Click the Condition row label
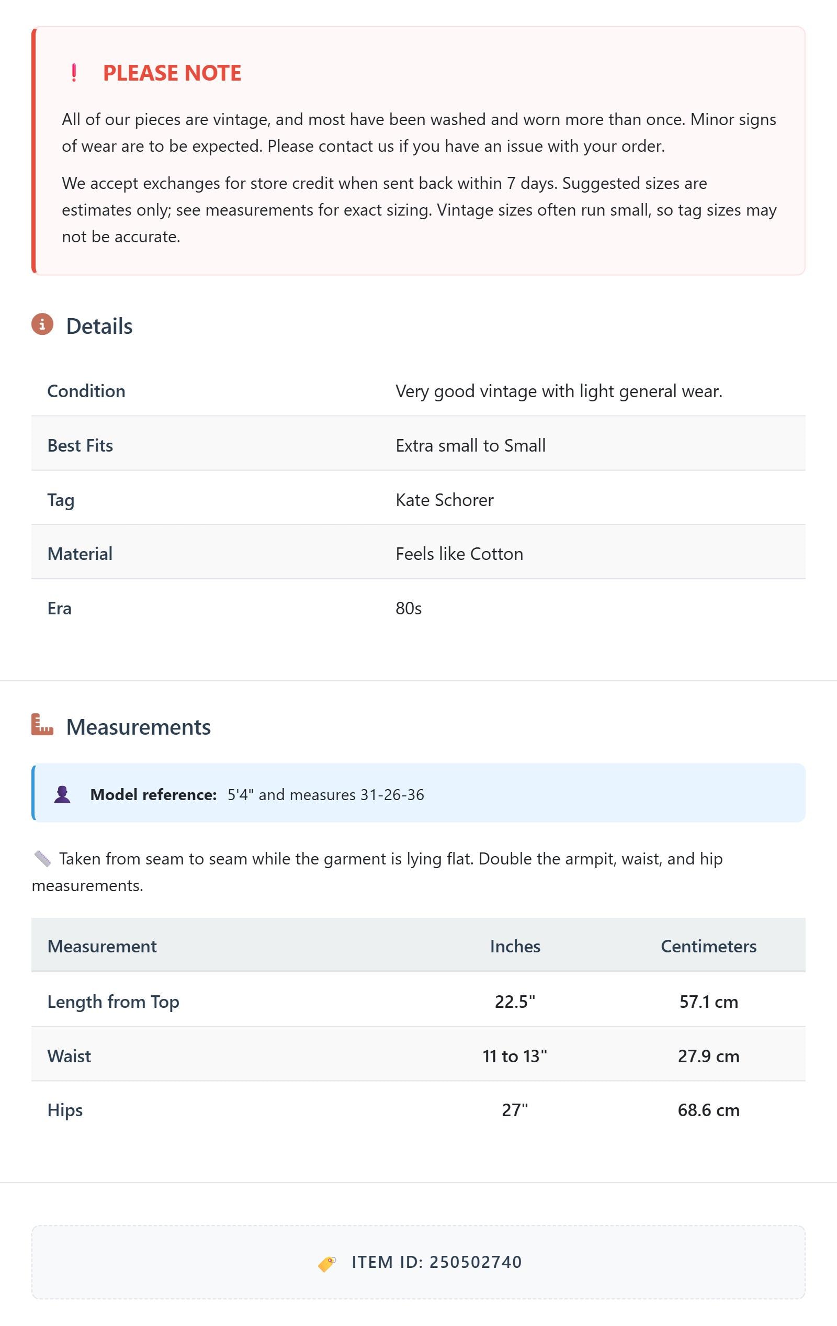The height and width of the screenshot is (1326, 837). 86,391
